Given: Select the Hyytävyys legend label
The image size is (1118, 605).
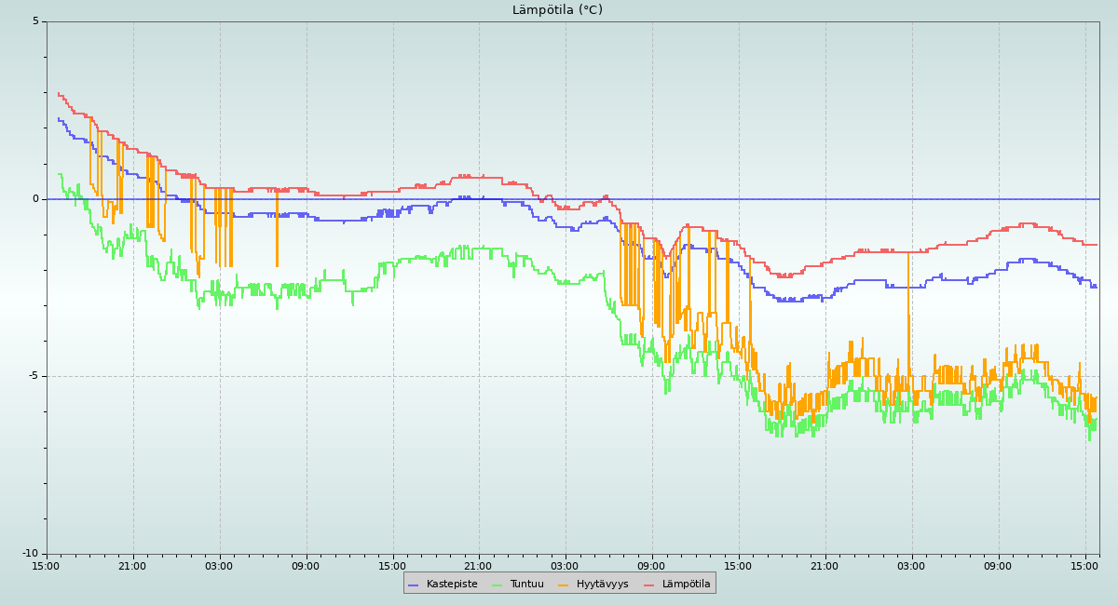Looking at the screenshot, I should 602,585.
